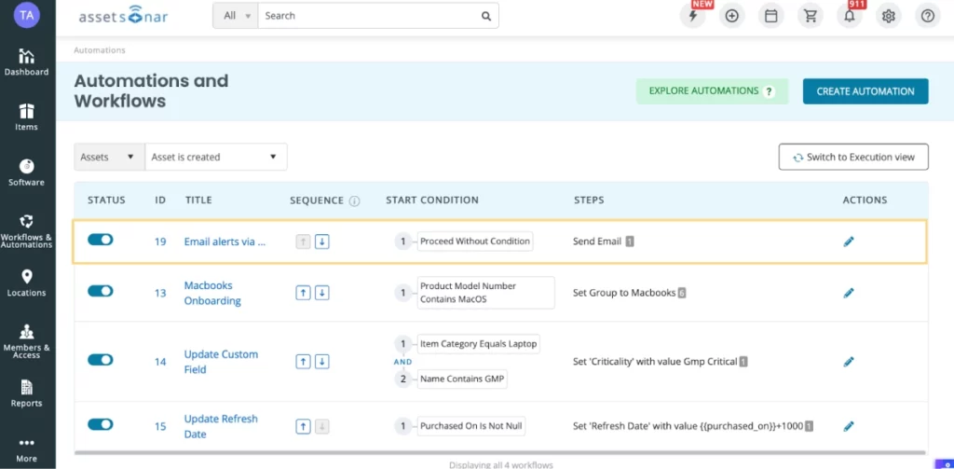
Task: Open the 'Email alerts via ...' workflow link
Action: [x=225, y=241]
